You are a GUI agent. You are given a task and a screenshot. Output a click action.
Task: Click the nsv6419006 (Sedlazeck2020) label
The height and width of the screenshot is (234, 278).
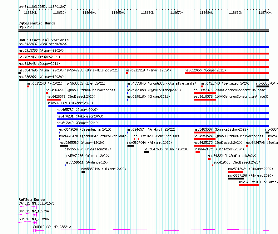click(x=236, y=162)
